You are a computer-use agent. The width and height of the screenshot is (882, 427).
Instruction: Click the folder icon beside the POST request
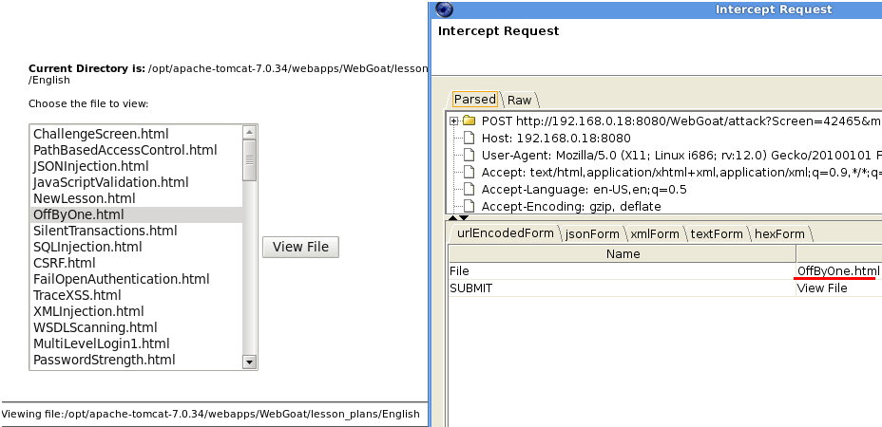[469, 121]
